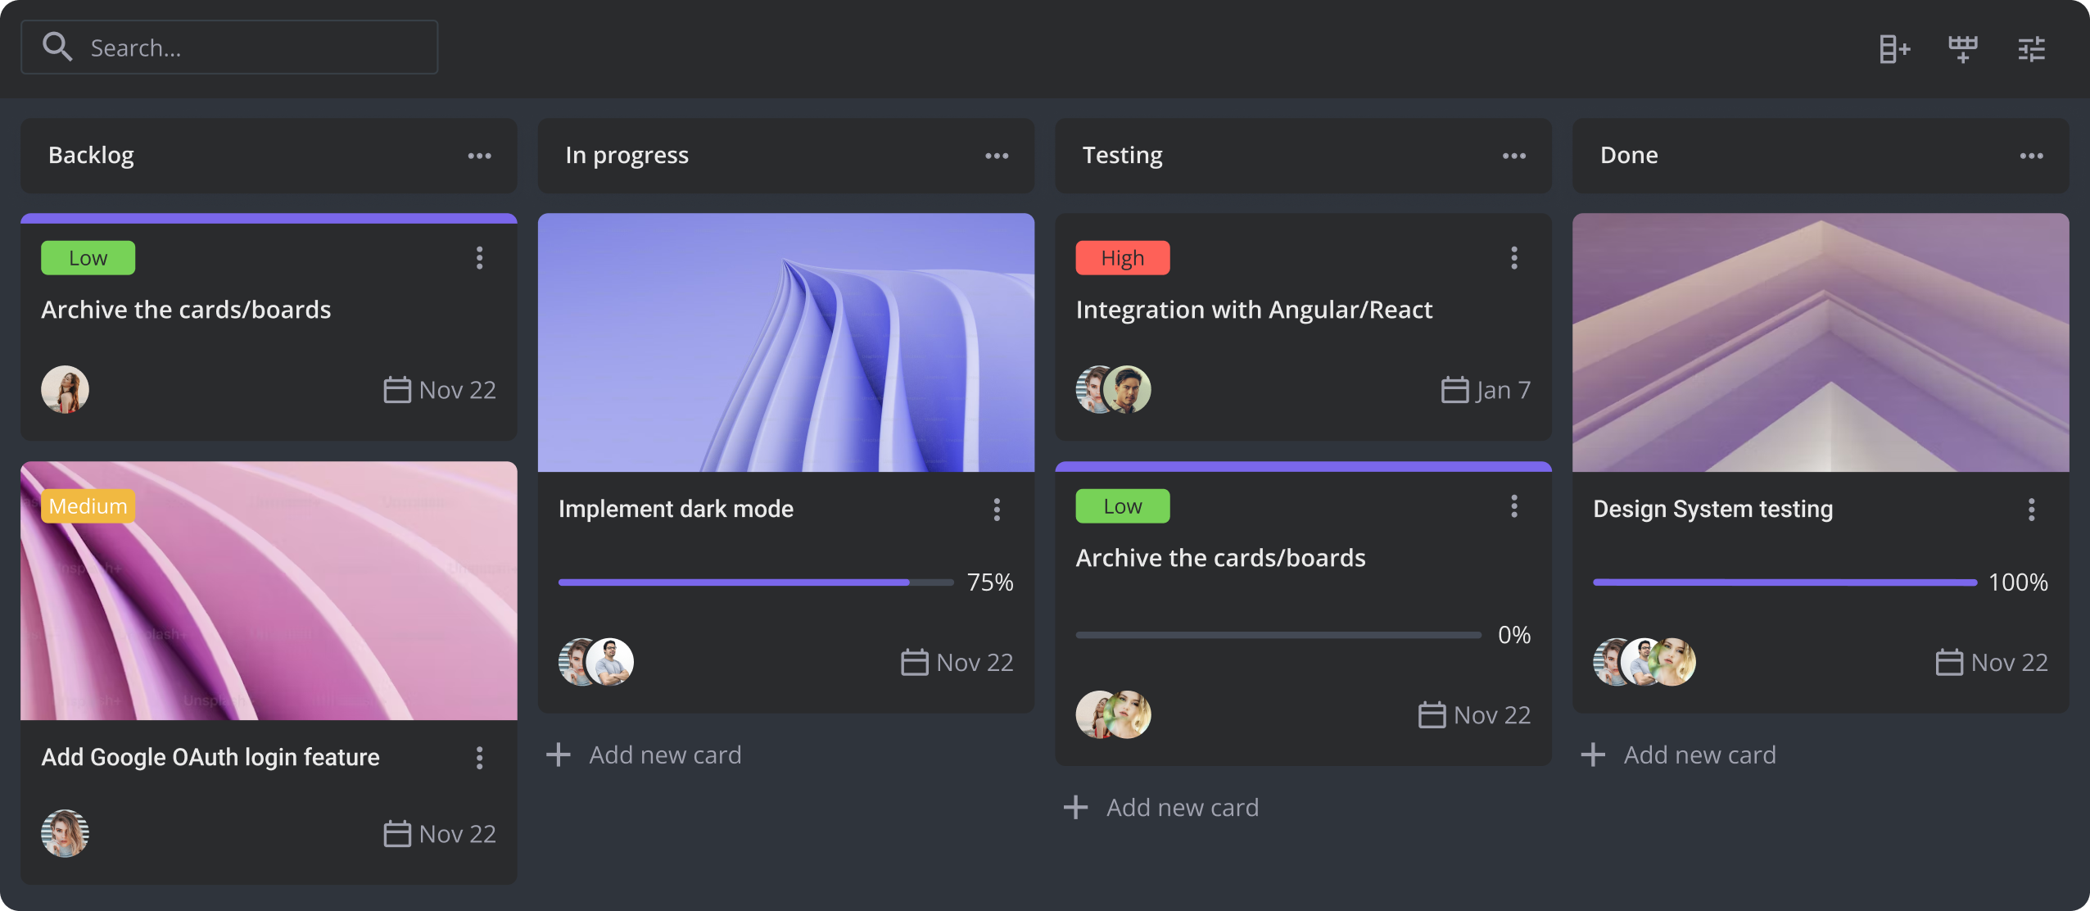This screenshot has width=2090, height=911.
Task: Click calendar icon on Add Google OAuth card
Action: click(397, 833)
